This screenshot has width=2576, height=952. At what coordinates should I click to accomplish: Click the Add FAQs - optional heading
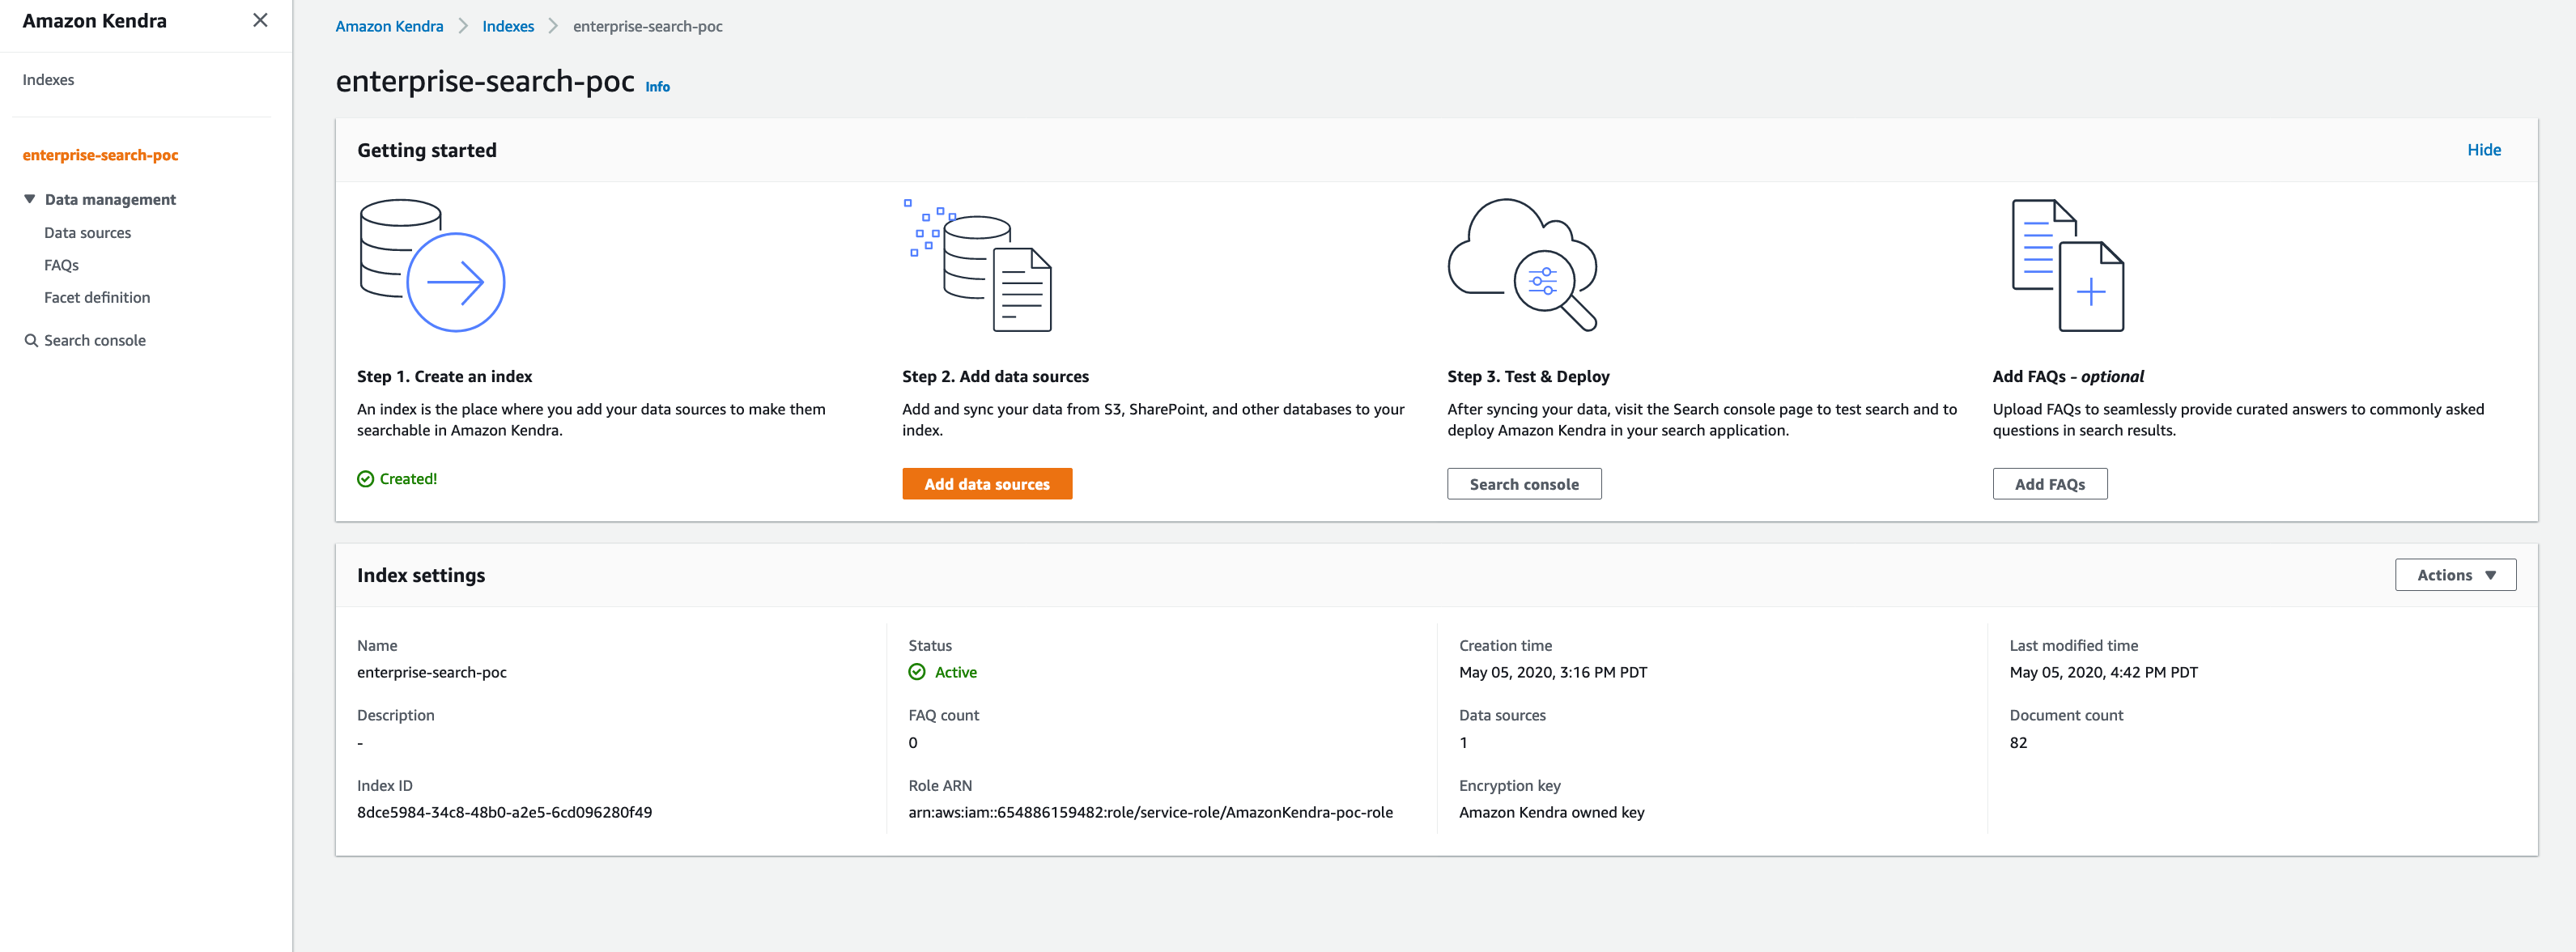pos(2068,377)
